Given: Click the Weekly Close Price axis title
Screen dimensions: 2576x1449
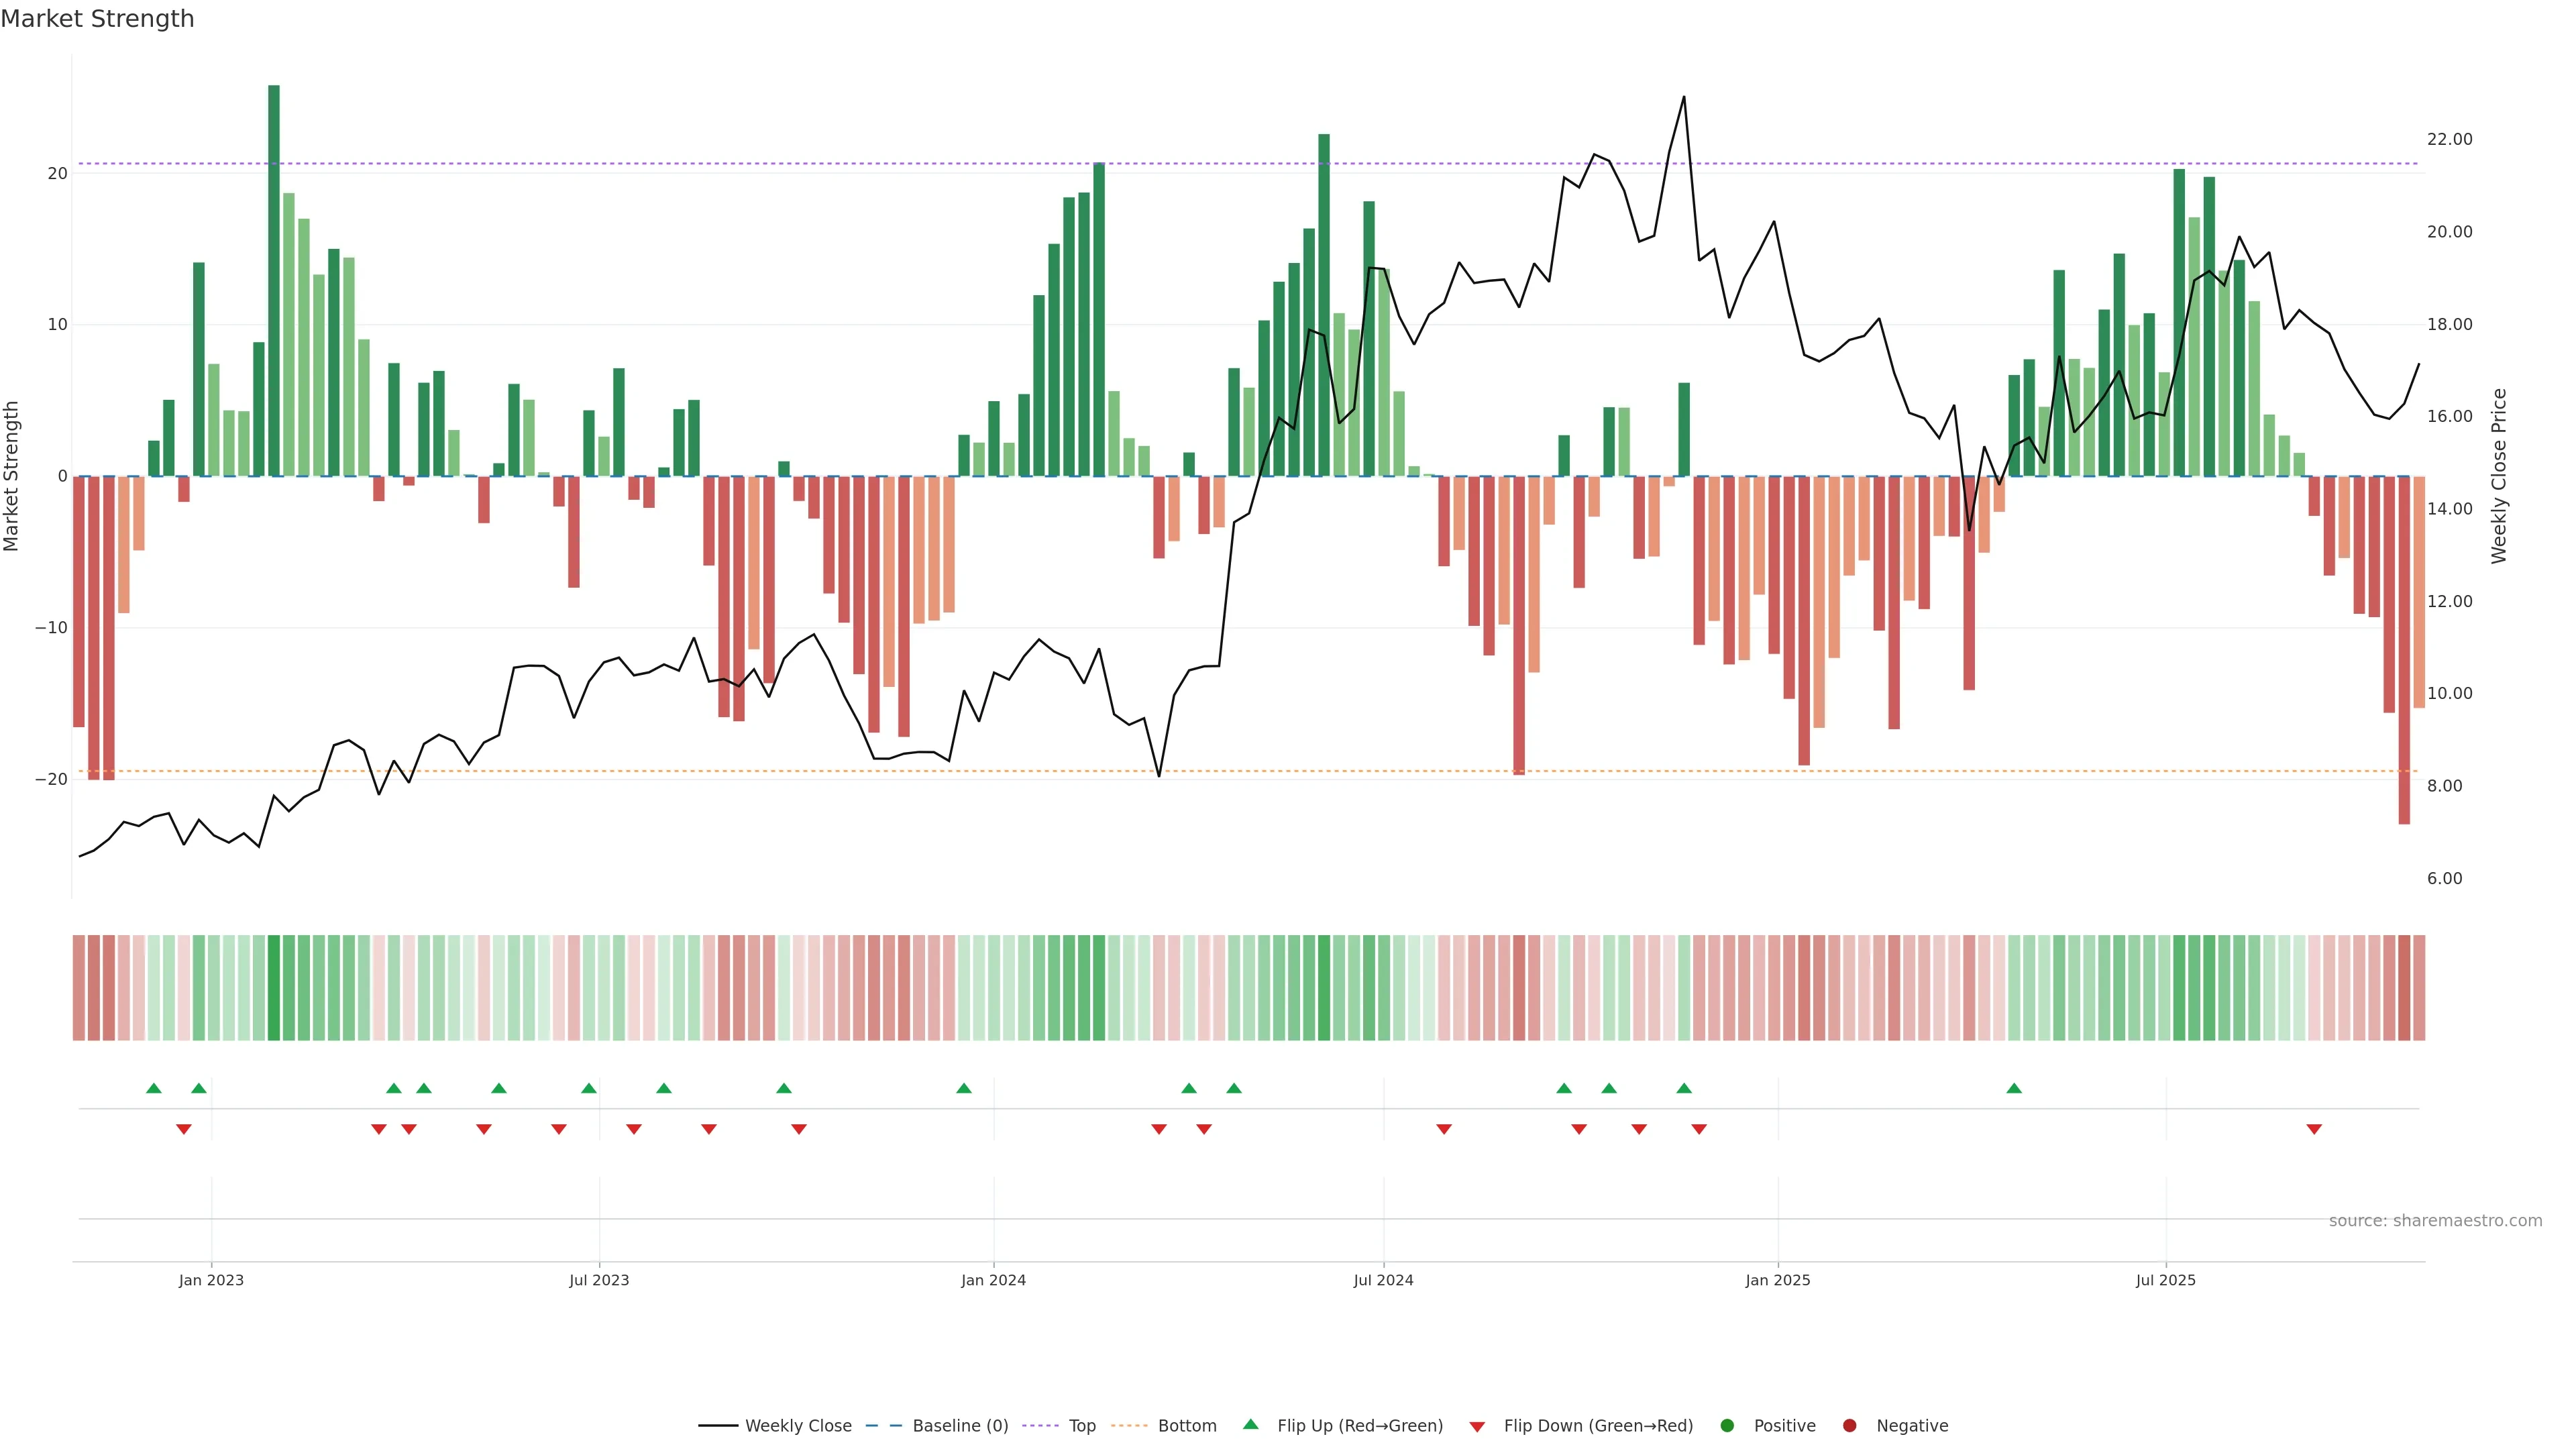Looking at the screenshot, I should (x=2499, y=476).
